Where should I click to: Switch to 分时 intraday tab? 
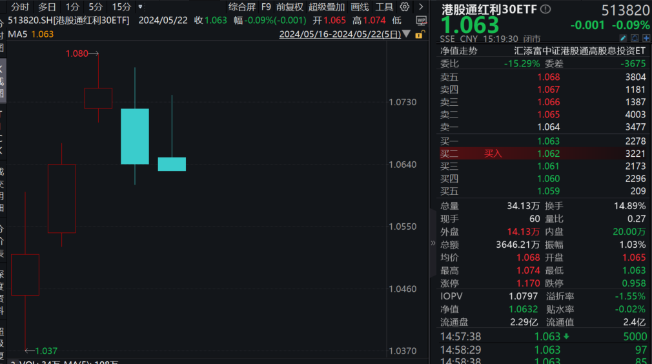point(20,7)
